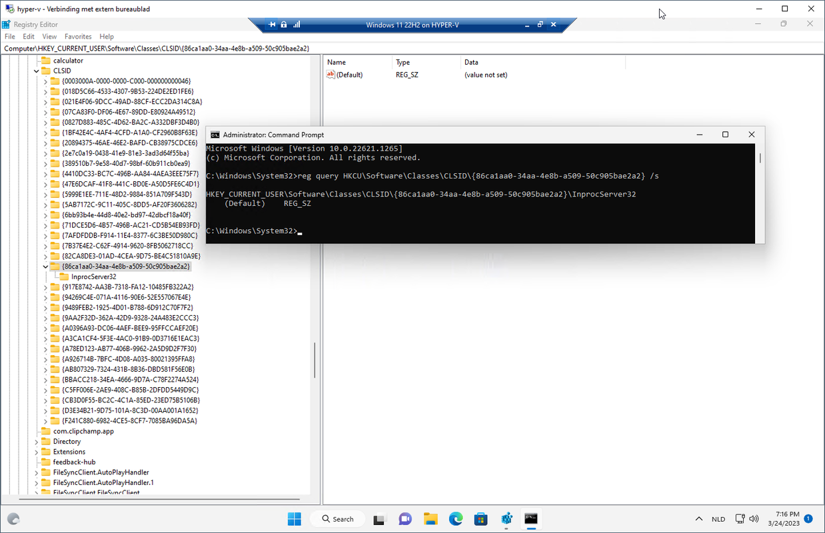This screenshot has height=533, width=825.
Task: Expand FileSyncClient.AutoPlayHandler node
Action: [37, 472]
